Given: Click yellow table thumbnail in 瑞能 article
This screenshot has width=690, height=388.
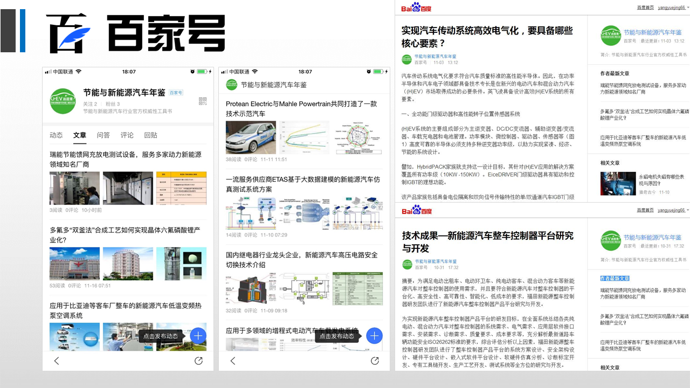Looking at the screenshot, I should (x=181, y=188).
